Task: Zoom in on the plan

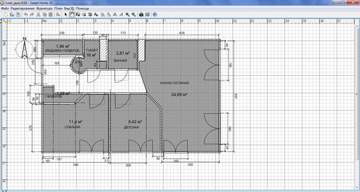Action: coord(128,14)
